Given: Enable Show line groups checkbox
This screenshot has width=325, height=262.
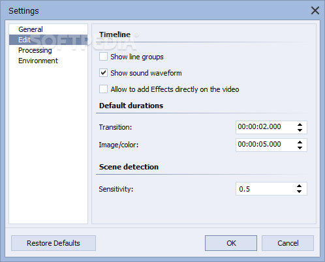Looking at the screenshot, I should [x=103, y=57].
